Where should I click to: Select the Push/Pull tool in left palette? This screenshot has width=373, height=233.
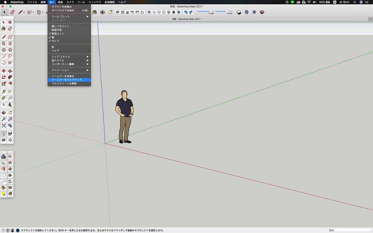click(10, 71)
